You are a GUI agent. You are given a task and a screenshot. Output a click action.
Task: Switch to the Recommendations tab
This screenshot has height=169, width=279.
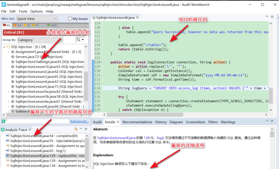tap(137, 122)
